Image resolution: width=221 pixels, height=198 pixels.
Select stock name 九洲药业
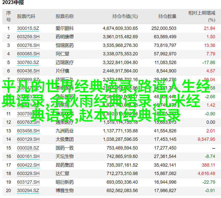(x=65, y=131)
